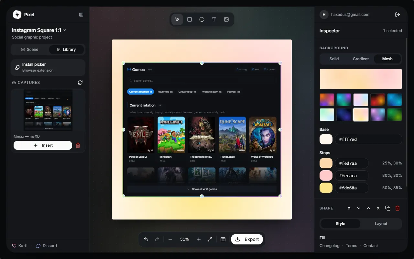Insert the capture with the Insert button

coord(43,145)
